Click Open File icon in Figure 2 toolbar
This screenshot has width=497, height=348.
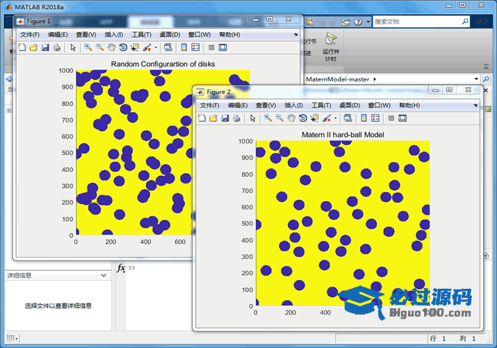pos(213,118)
